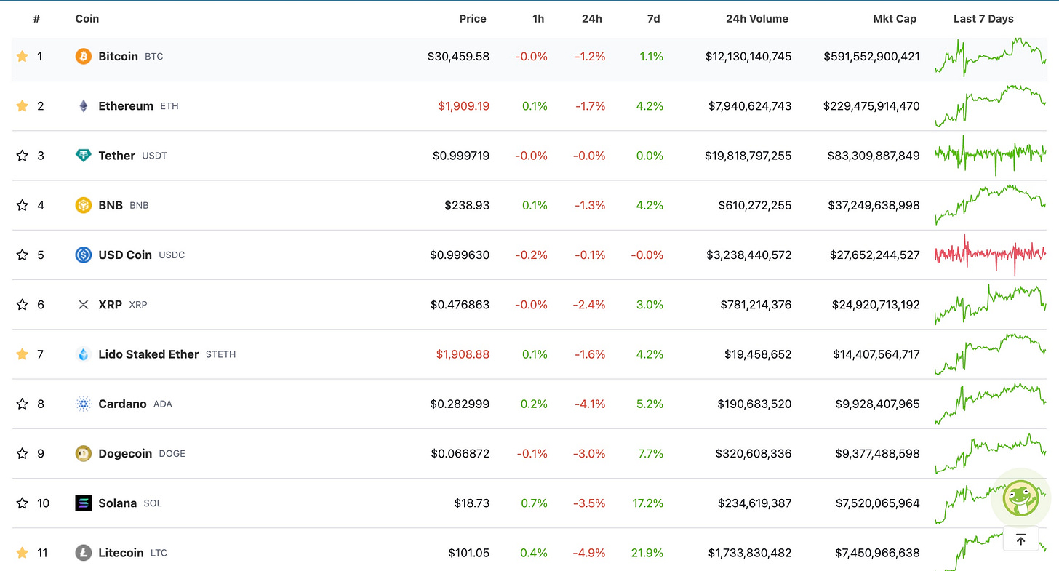
Task: Click Lido Staked Ether price $1,908.88
Action: [463, 354]
